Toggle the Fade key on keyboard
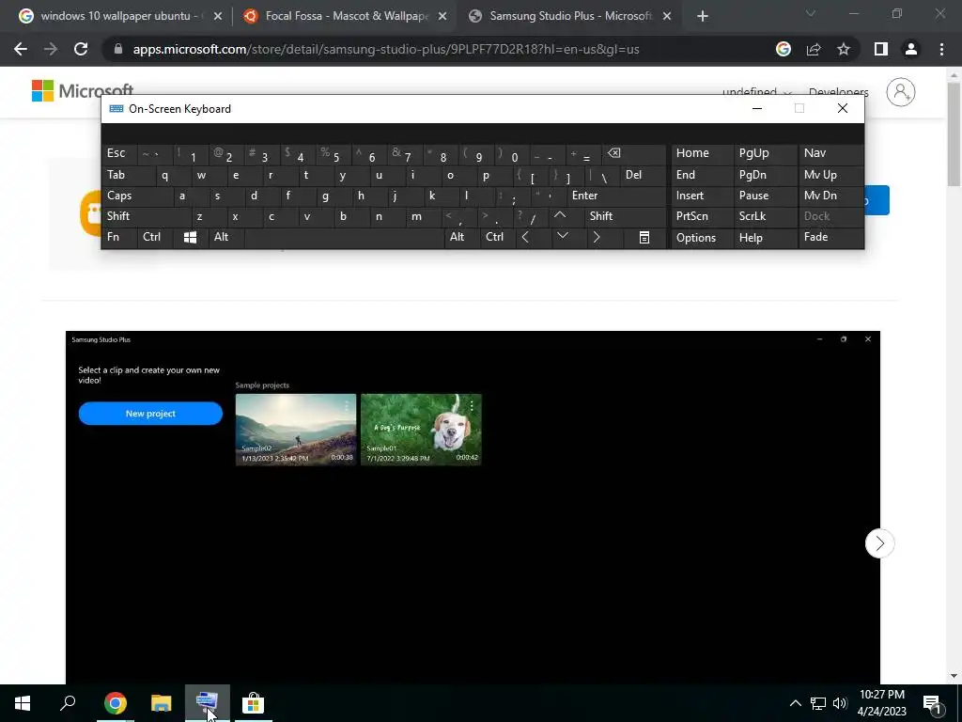962x722 pixels. coord(830,238)
